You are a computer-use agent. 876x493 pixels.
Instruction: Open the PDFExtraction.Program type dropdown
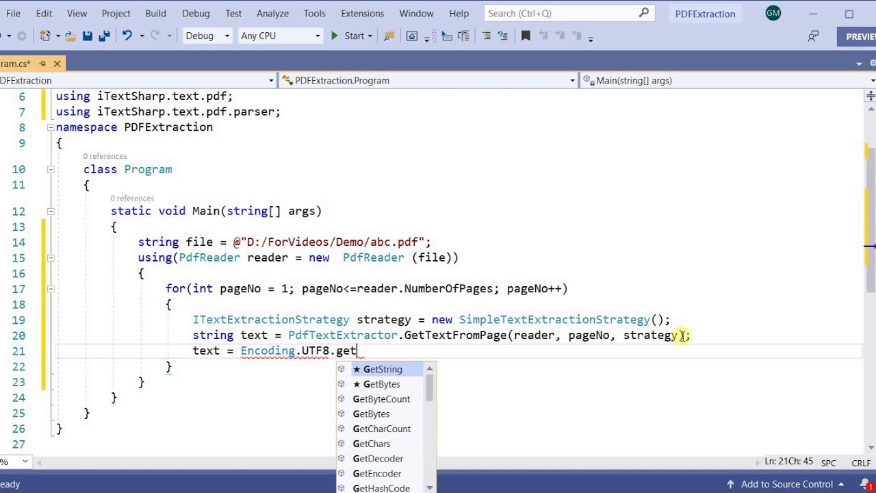point(429,80)
